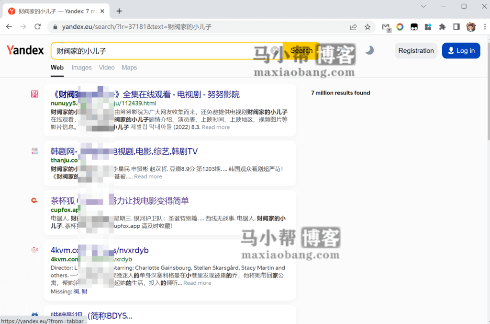Switch to the Images tab
This screenshot has width=490, height=324.
(x=81, y=68)
